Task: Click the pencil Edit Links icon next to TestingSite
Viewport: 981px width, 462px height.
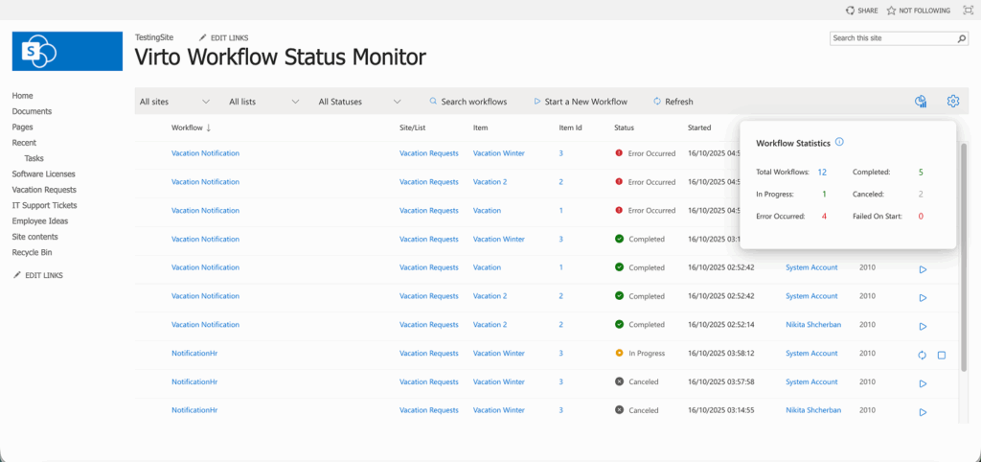Action: click(x=203, y=38)
